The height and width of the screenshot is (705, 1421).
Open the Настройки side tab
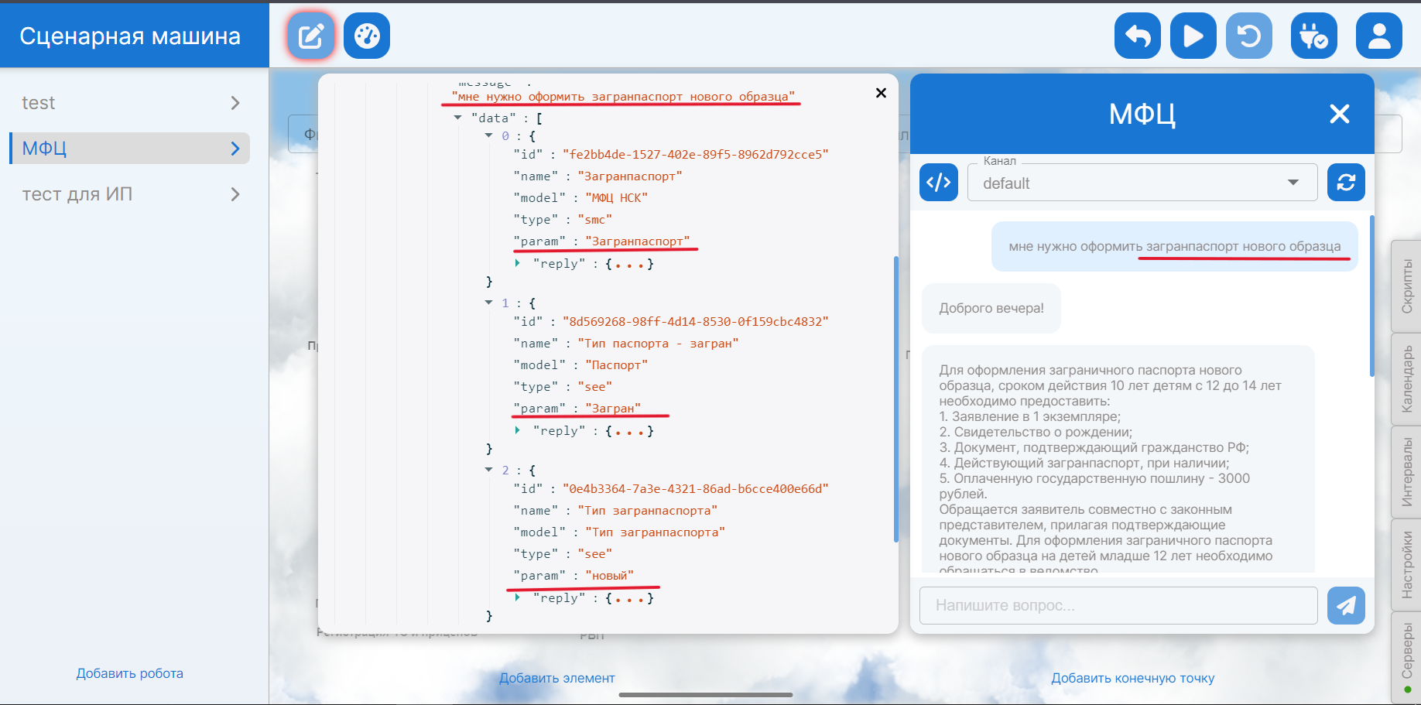(1406, 564)
